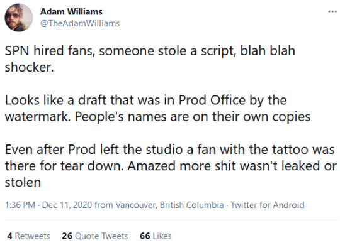The height and width of the screenshot is (245, 340).
Task: Click the paragraph mentioning Prod Office watermark
Action: pos(157,108)
